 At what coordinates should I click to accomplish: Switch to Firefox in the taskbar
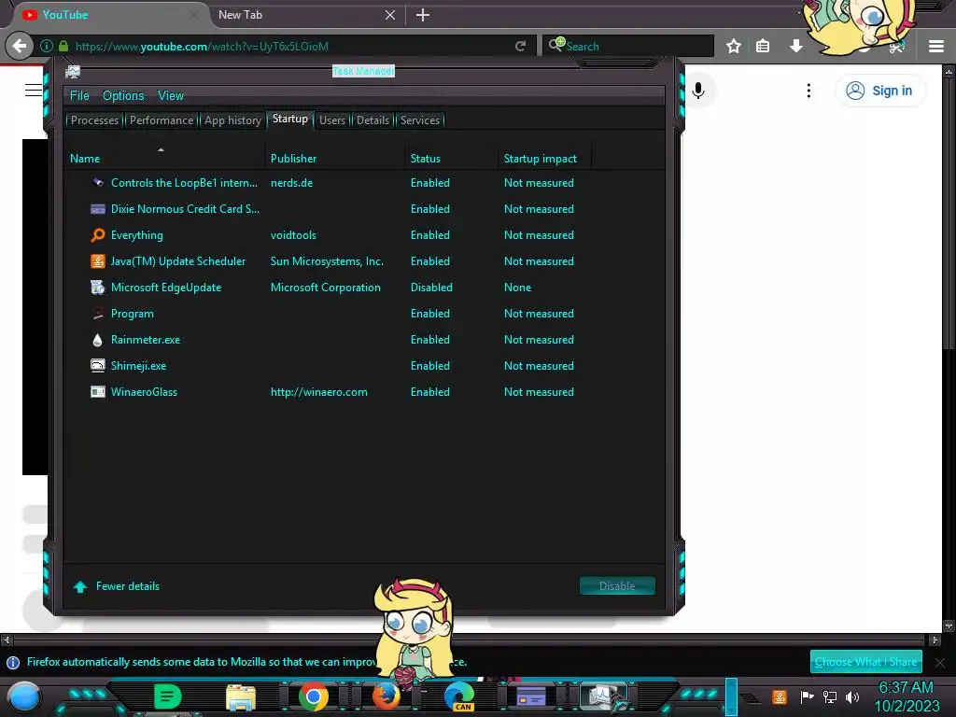pyautogui.click(x=387, y=696)
